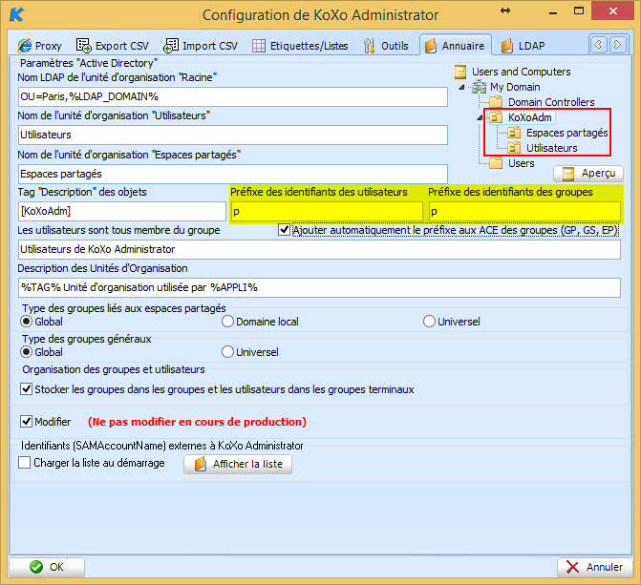Edit the Description des Unités d'Organisation field
Viewport: 641px width, 585px height.
coord(319,287)
